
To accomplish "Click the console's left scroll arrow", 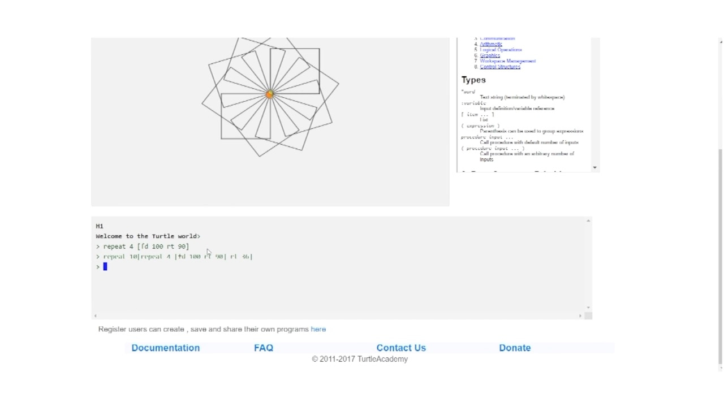I will click(95, 315).
